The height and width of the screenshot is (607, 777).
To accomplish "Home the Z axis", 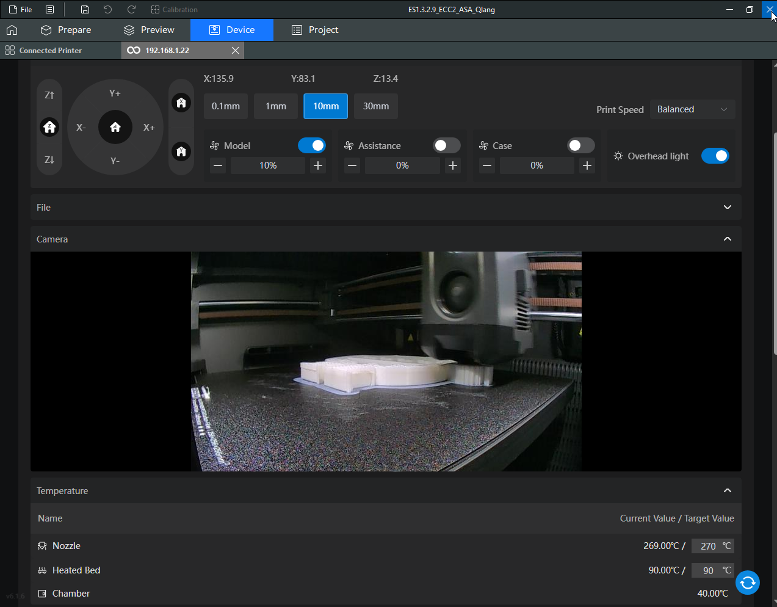I will point(49,127).
